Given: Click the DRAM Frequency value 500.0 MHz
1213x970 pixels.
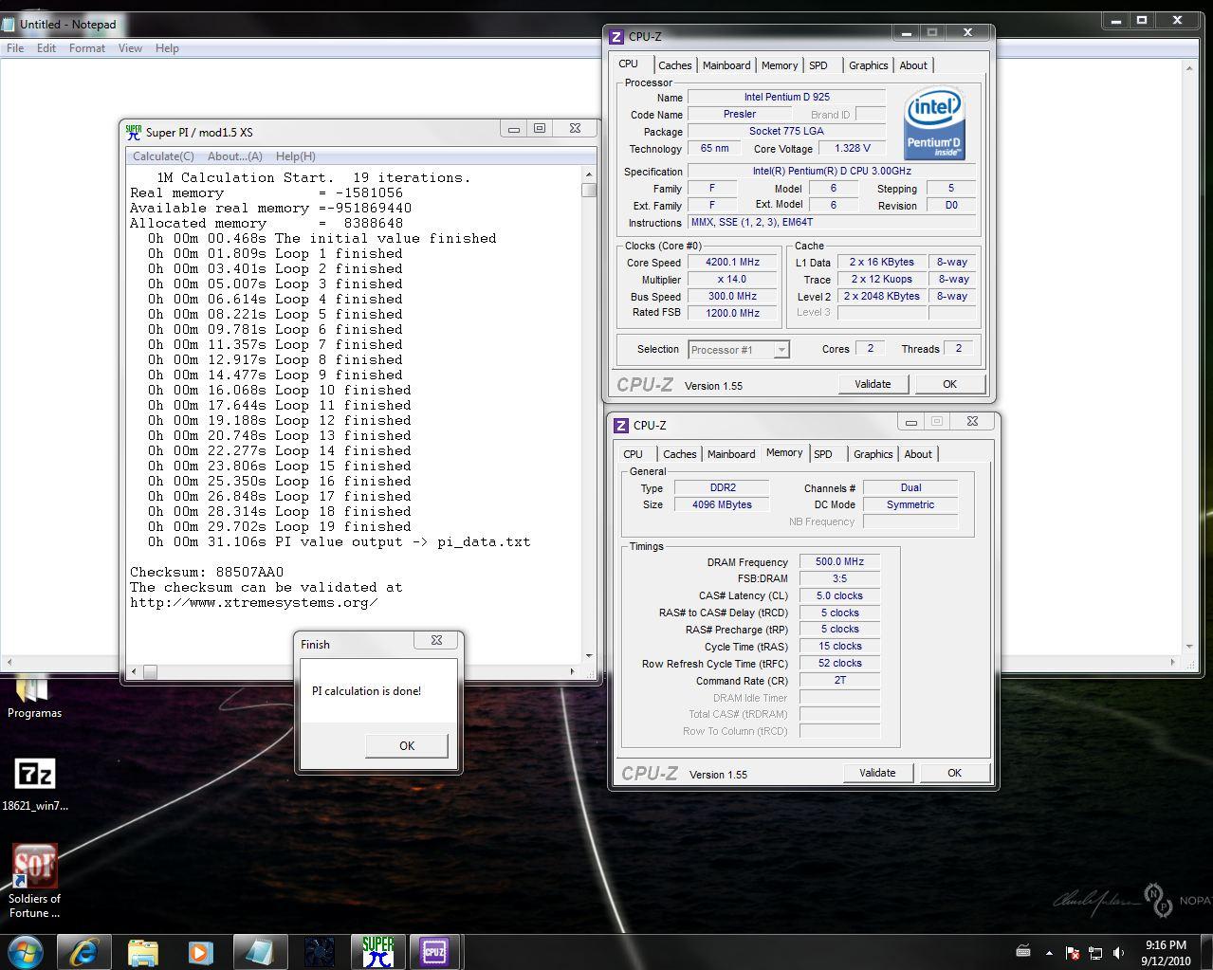Looking at the screenshot, I should click(839, 561).
